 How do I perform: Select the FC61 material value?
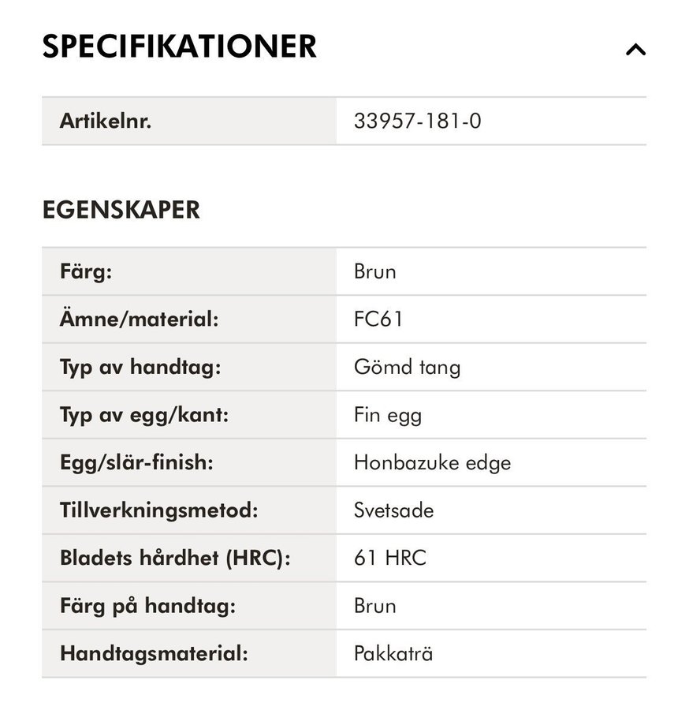379,319
